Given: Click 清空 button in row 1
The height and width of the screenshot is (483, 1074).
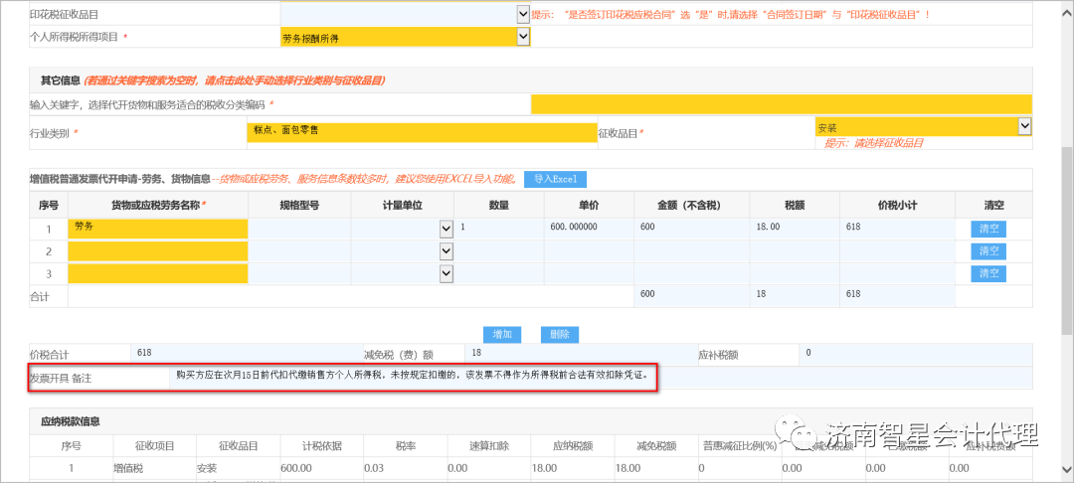Looking at the screenshot, I should 988,230.
